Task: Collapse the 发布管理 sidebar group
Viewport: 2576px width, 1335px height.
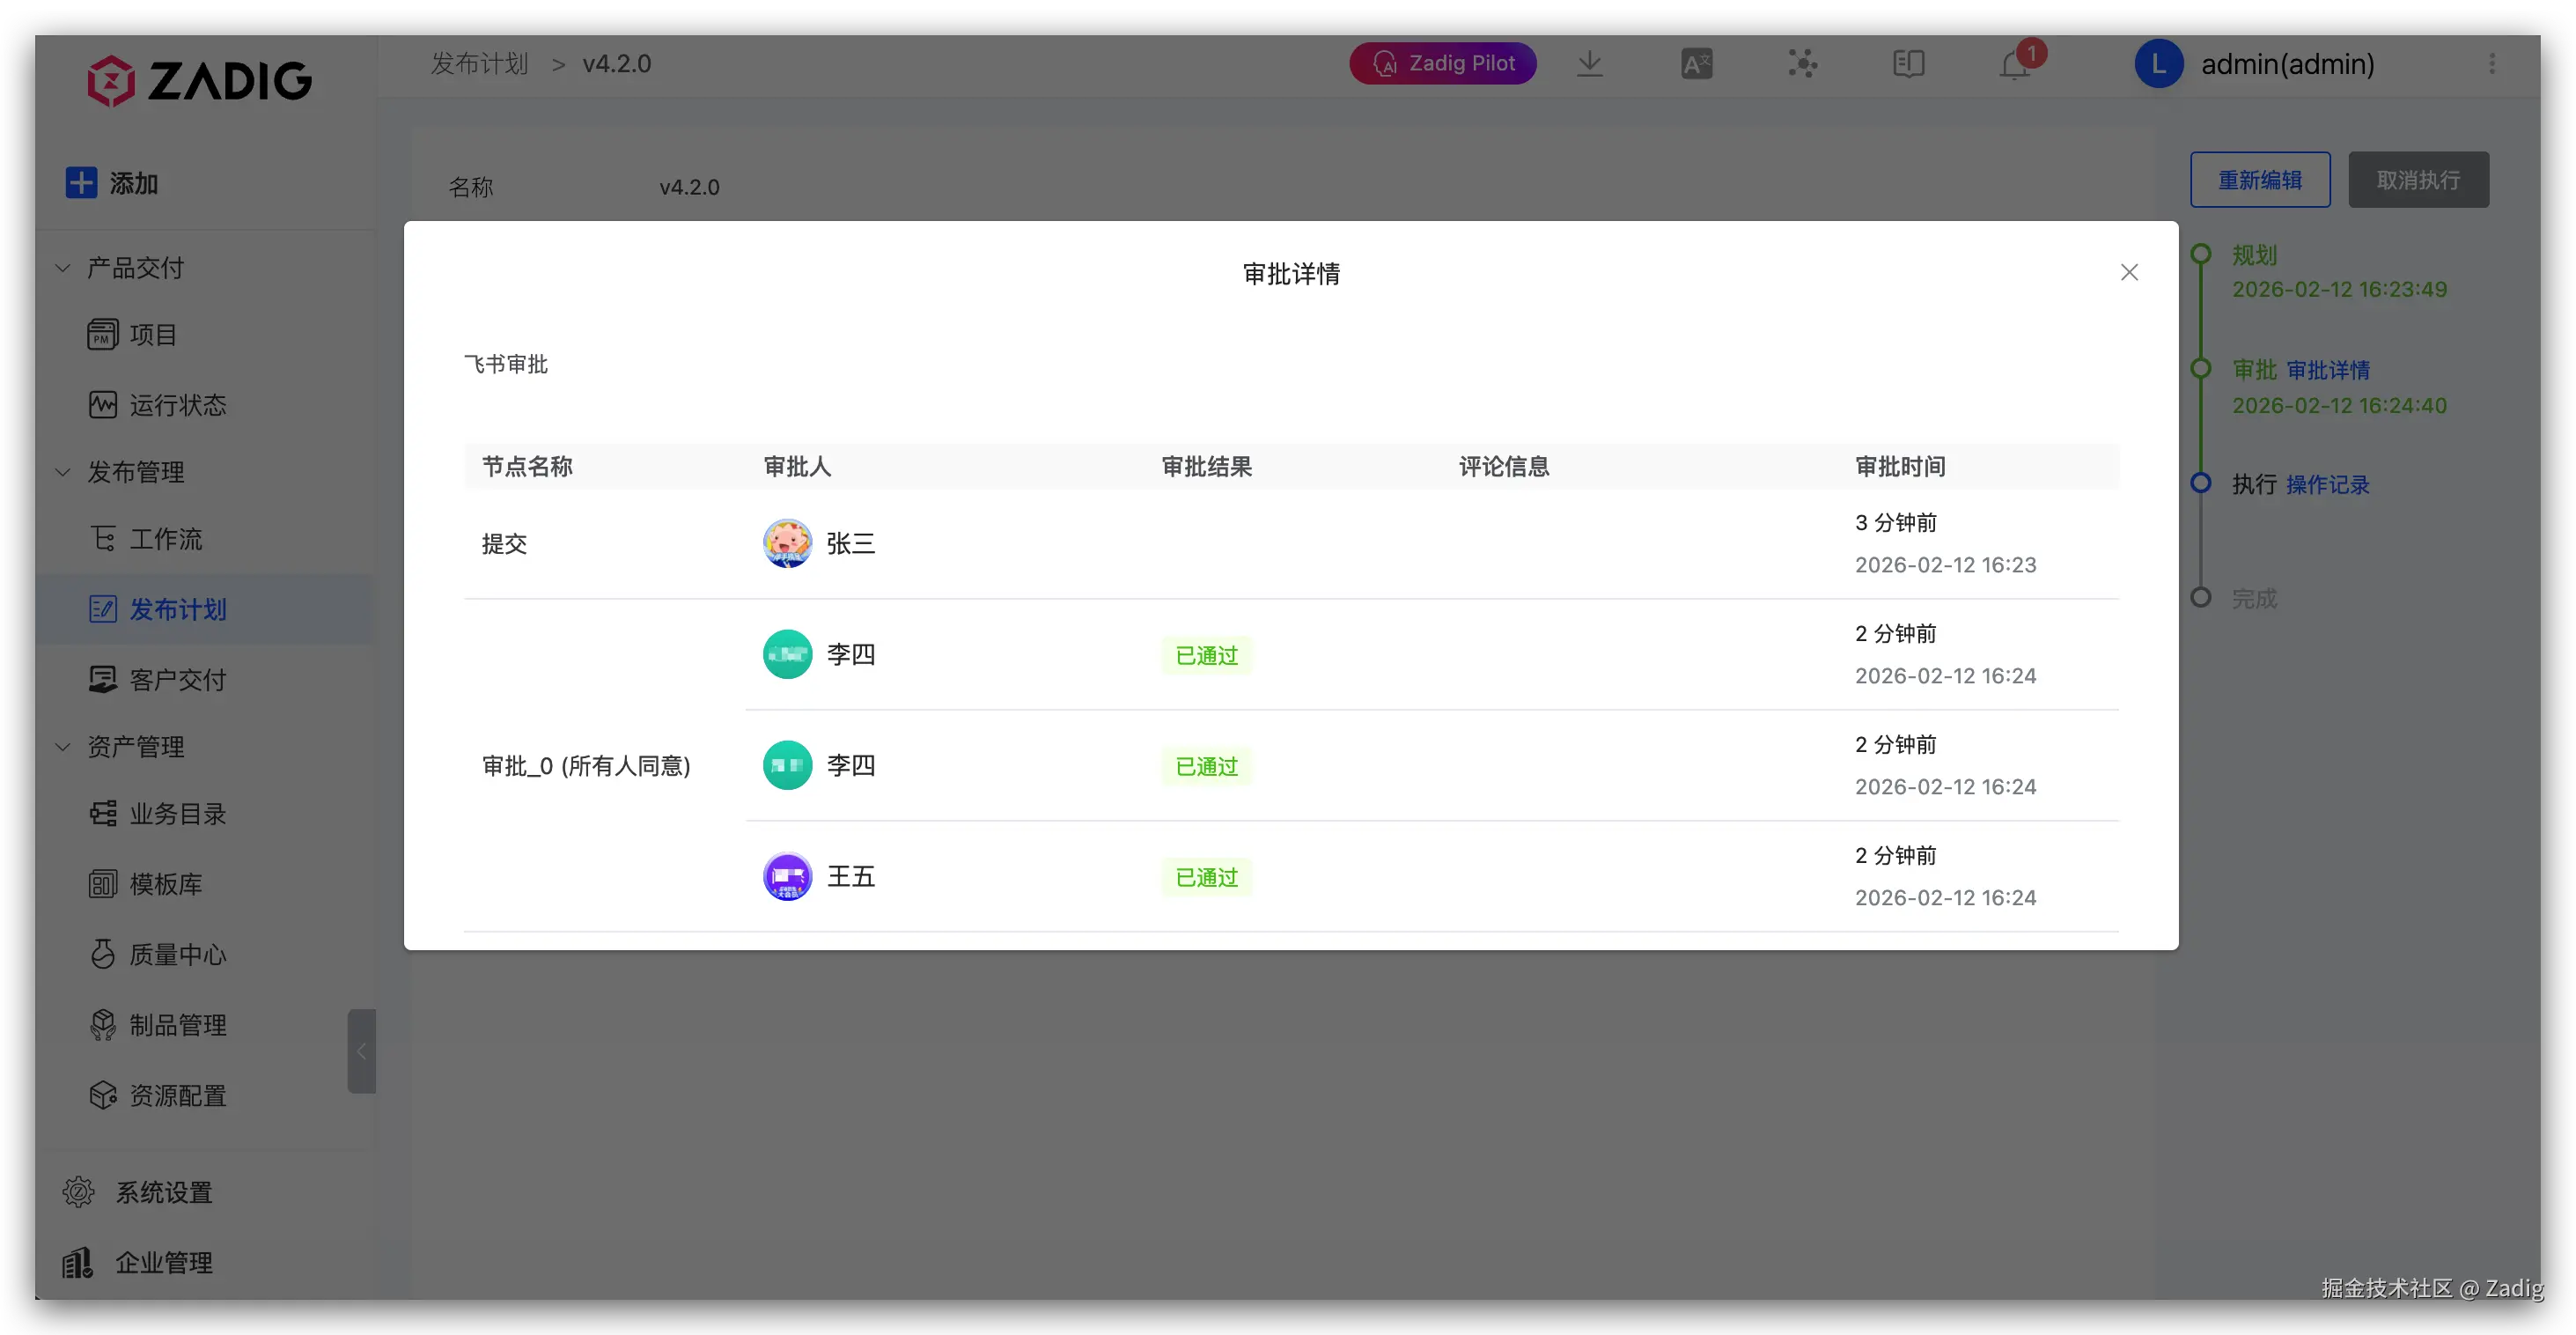Action: [x=63, y=472]
